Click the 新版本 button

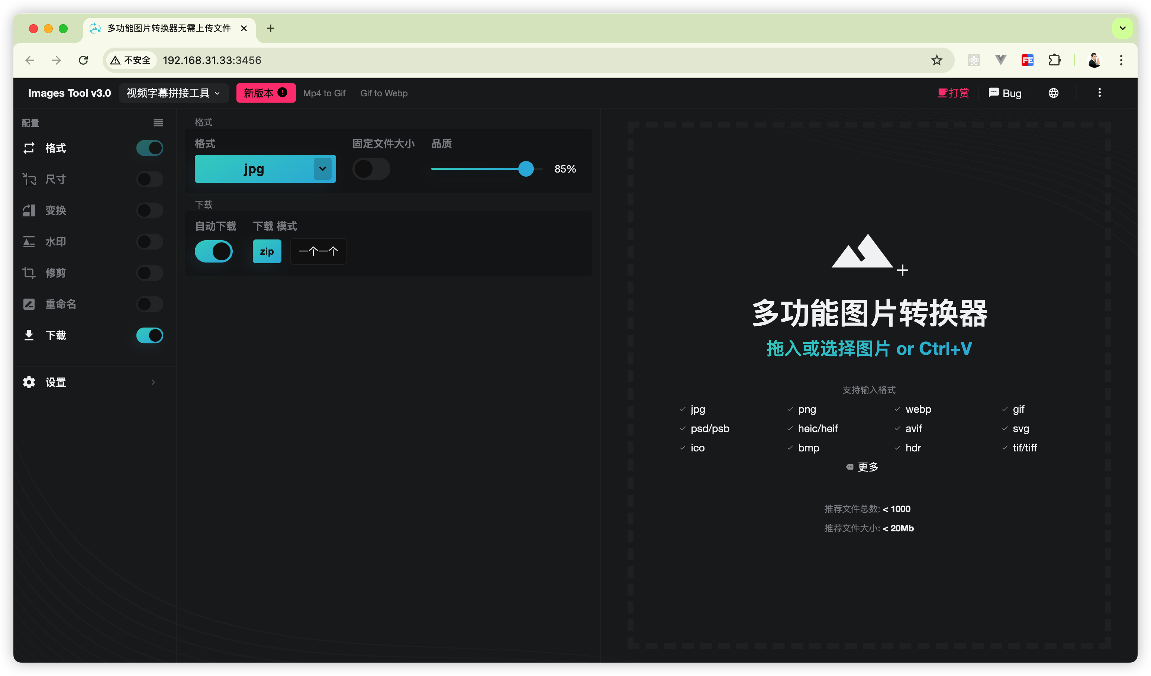coord(265,93)
